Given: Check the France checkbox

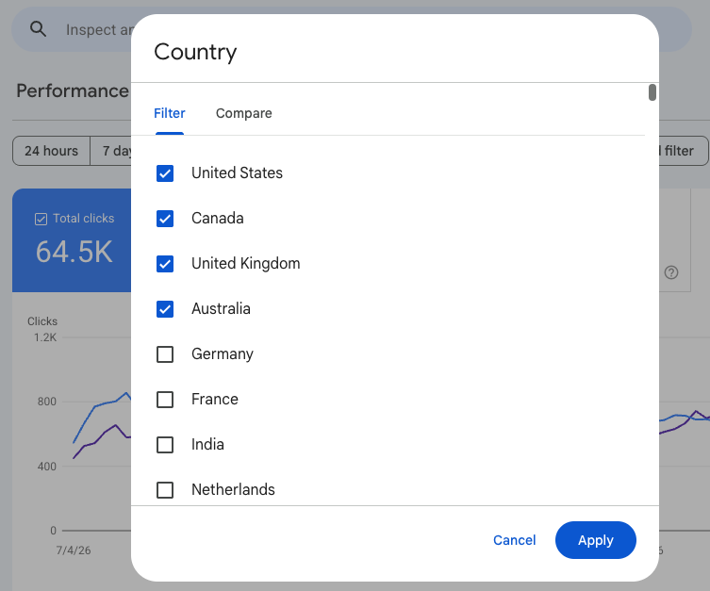Looking at the screenshot, I should (x=165, y=400).
